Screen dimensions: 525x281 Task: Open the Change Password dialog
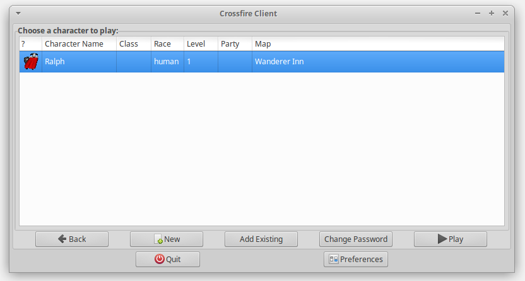point(356,239)
